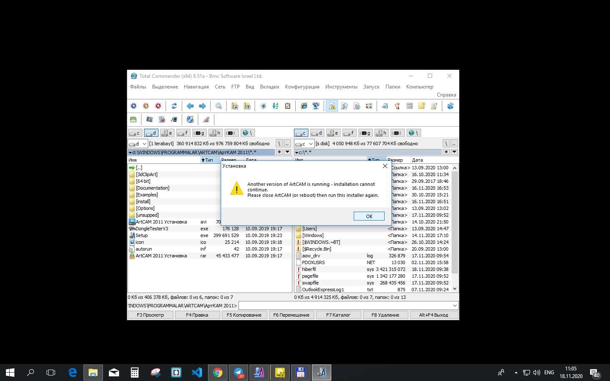The width and height of the screenshot is (610, 381).
Task: Click the recycle bin delete toolbar icon
Action: pos(162,119)
